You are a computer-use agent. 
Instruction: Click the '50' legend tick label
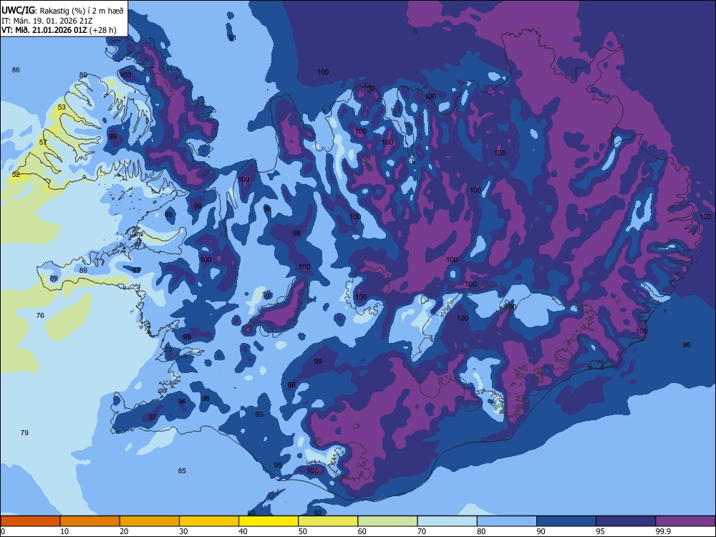point(303,531)
